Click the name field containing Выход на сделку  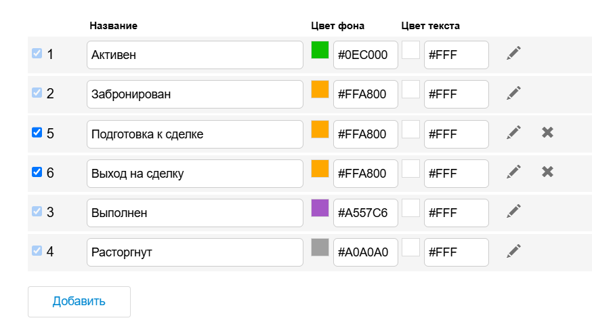(x=194, y=174)
